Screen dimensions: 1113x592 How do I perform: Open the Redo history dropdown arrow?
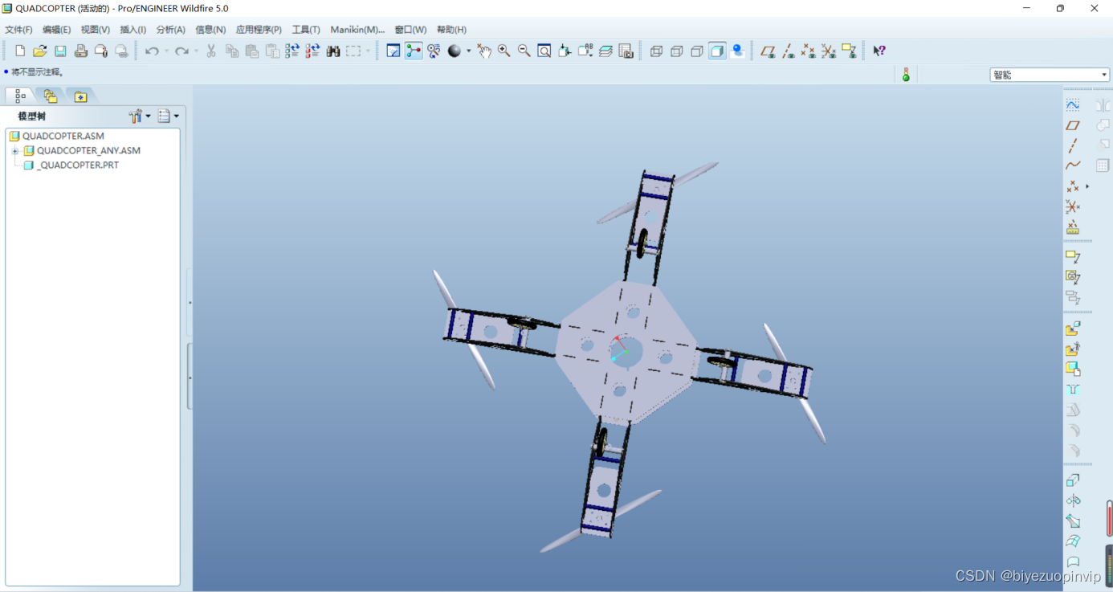click(196, 51)
